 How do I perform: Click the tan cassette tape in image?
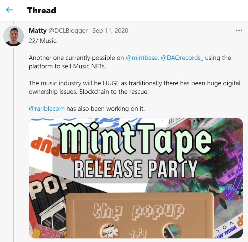(139, 215)
